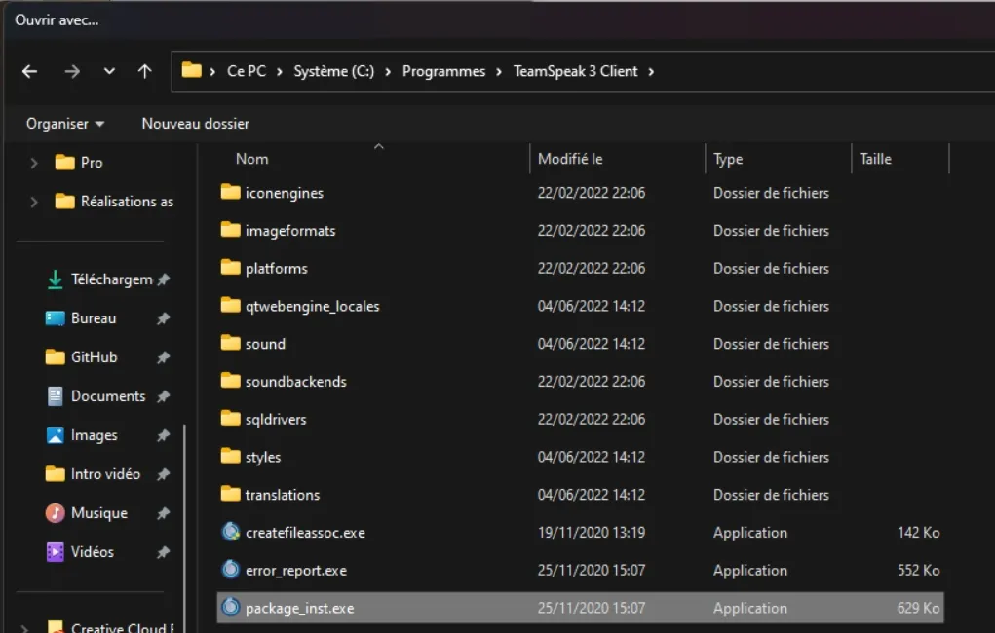Select the createfileassoc.exe application icon
Image resolution: width=995 pixels, height=633 pixels.
click(231, 533)
